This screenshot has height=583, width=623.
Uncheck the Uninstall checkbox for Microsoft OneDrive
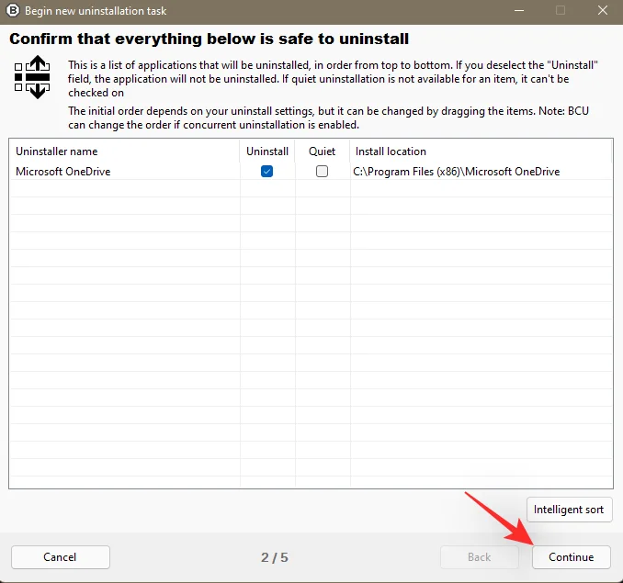[266, 172]
